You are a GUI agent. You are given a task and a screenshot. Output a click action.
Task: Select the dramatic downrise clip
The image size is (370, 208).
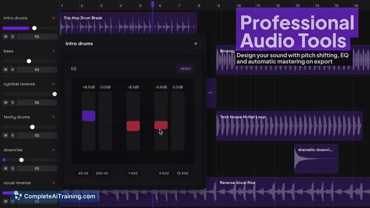coord(316,159)
